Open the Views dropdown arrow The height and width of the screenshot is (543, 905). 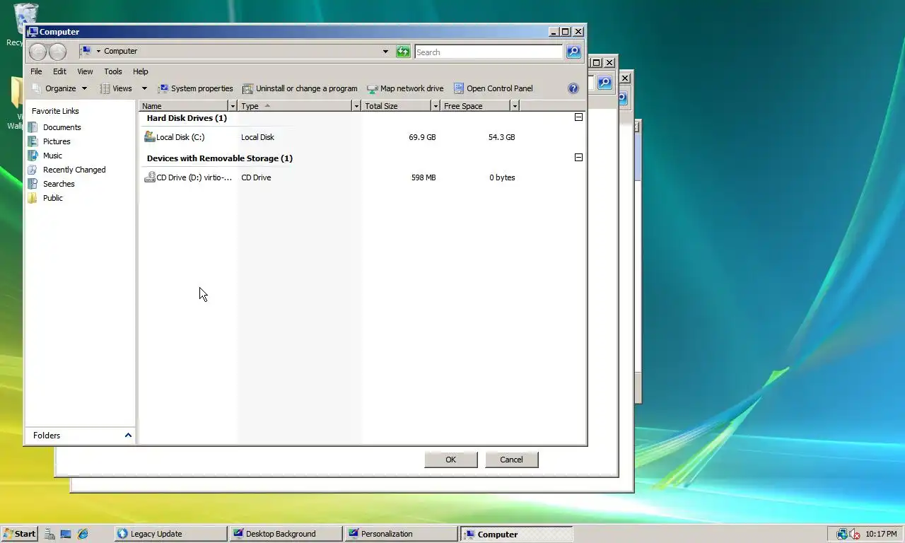(144, 88)
